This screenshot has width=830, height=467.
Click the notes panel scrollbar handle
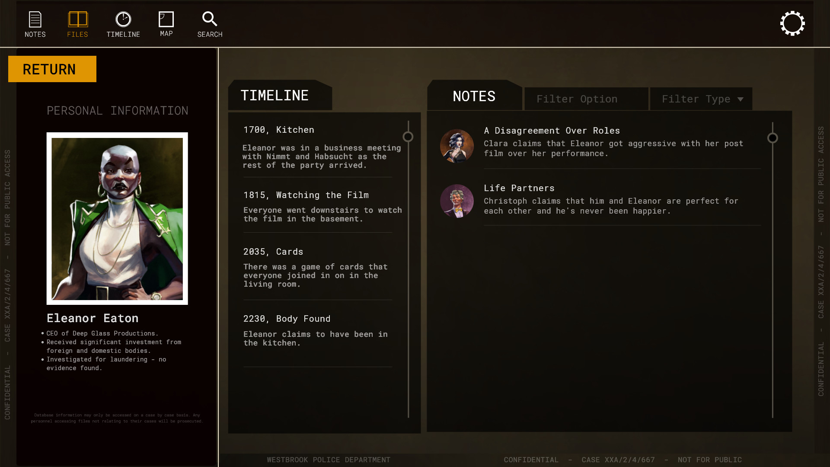click(x=773, y=138)
